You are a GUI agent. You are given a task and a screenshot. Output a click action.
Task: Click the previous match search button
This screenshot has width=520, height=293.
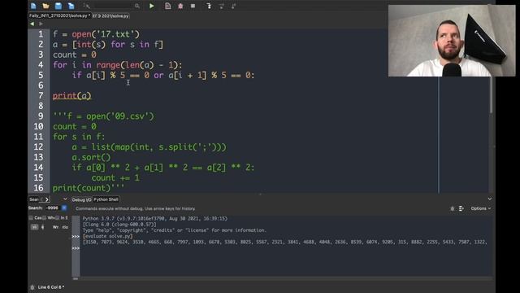(x=34, y=227)
